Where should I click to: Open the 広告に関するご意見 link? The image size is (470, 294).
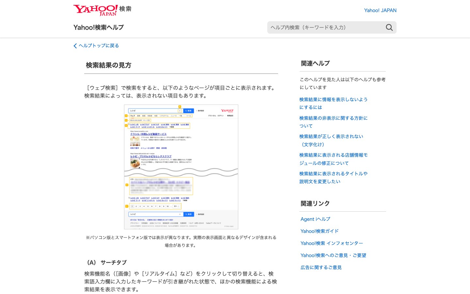point(321,268)
